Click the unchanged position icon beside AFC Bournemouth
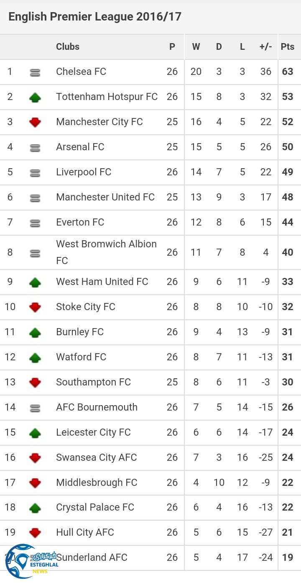This screenshot has width=301, height=588. pos(35,408)
